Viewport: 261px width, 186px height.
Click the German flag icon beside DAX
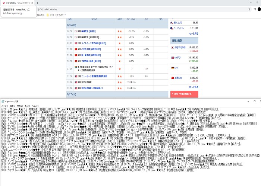point(173,68)
